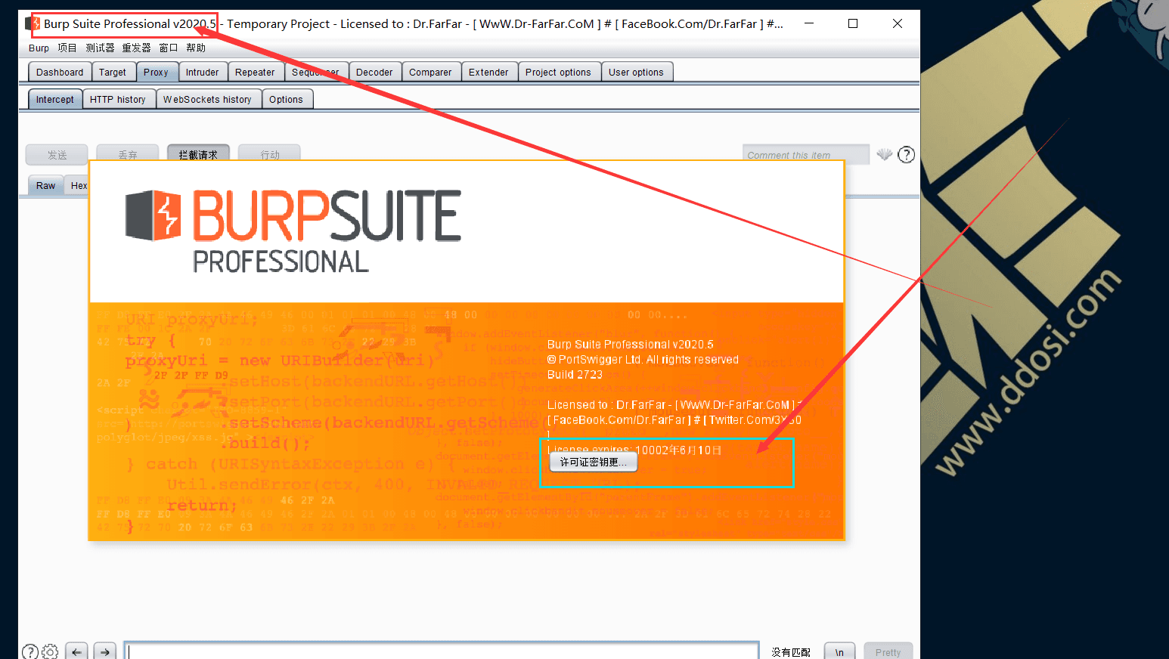The image size is (1169, 659).
Task: Open the proxy Options sub-tab
Action: click(286, 100)
